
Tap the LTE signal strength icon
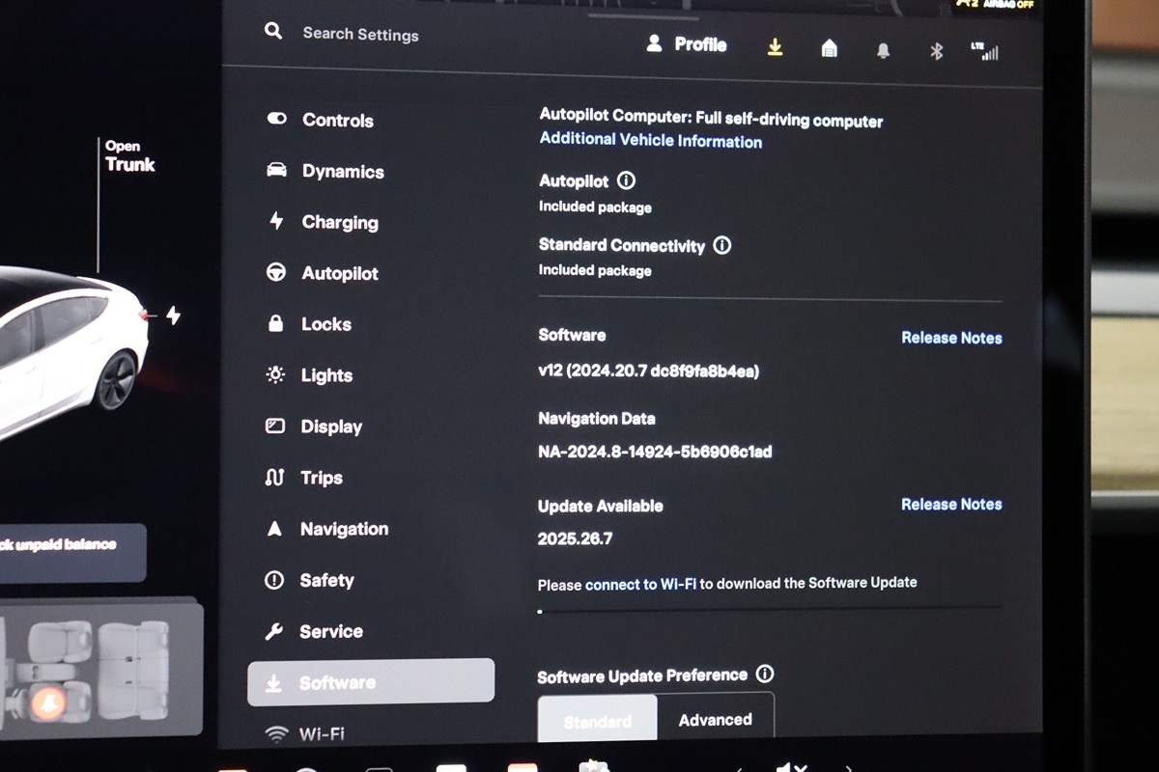point(985,51)
